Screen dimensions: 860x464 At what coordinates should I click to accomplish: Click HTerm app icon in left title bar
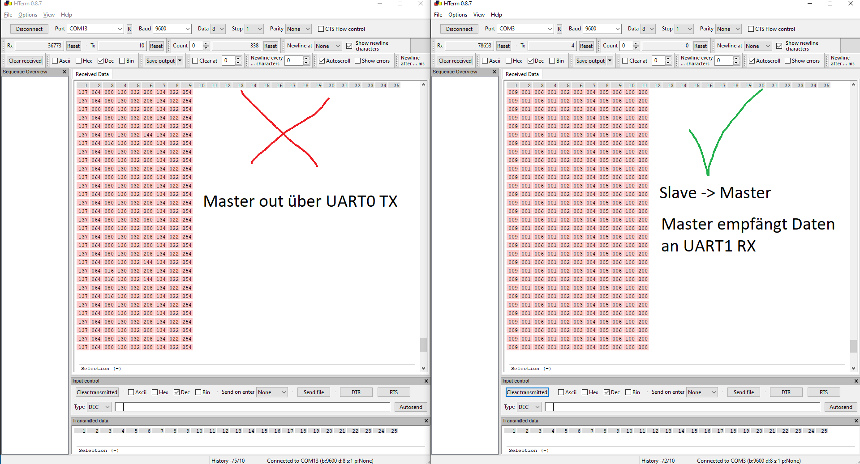[8, 4]
